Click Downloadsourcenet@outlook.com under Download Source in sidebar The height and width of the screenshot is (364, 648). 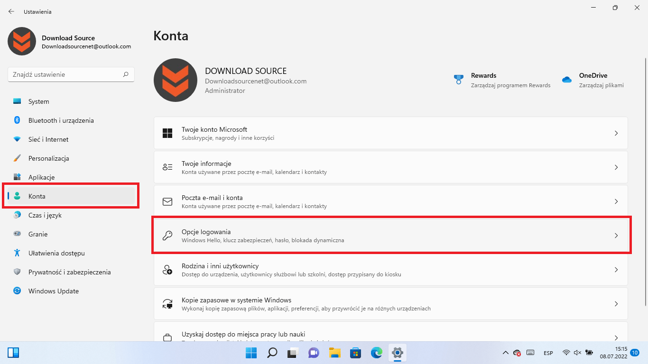(86, 46)
